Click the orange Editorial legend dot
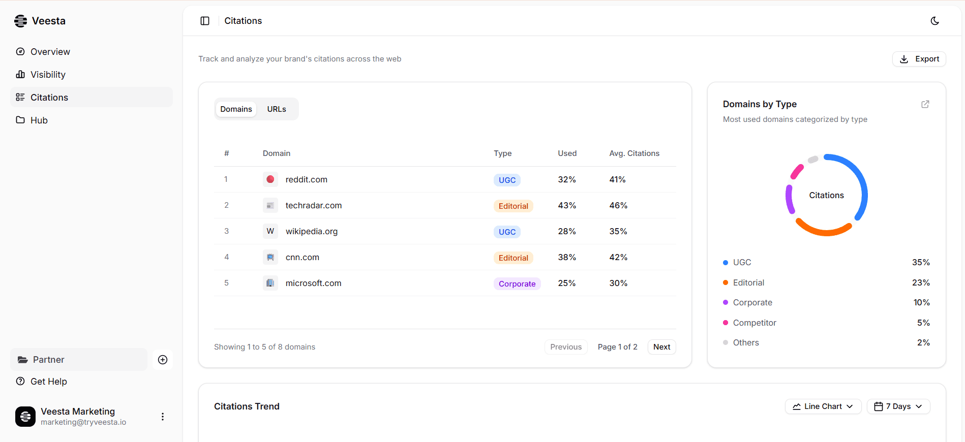Screen dimensions: 965x442 pyautogui.click(x=726, y=282)
